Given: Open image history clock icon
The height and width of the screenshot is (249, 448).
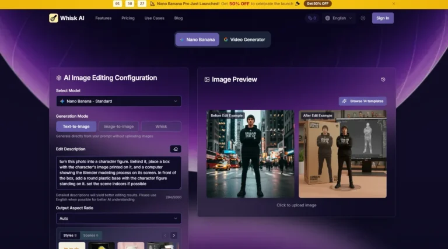Looking at the screenshot, I should click(383, 79).
